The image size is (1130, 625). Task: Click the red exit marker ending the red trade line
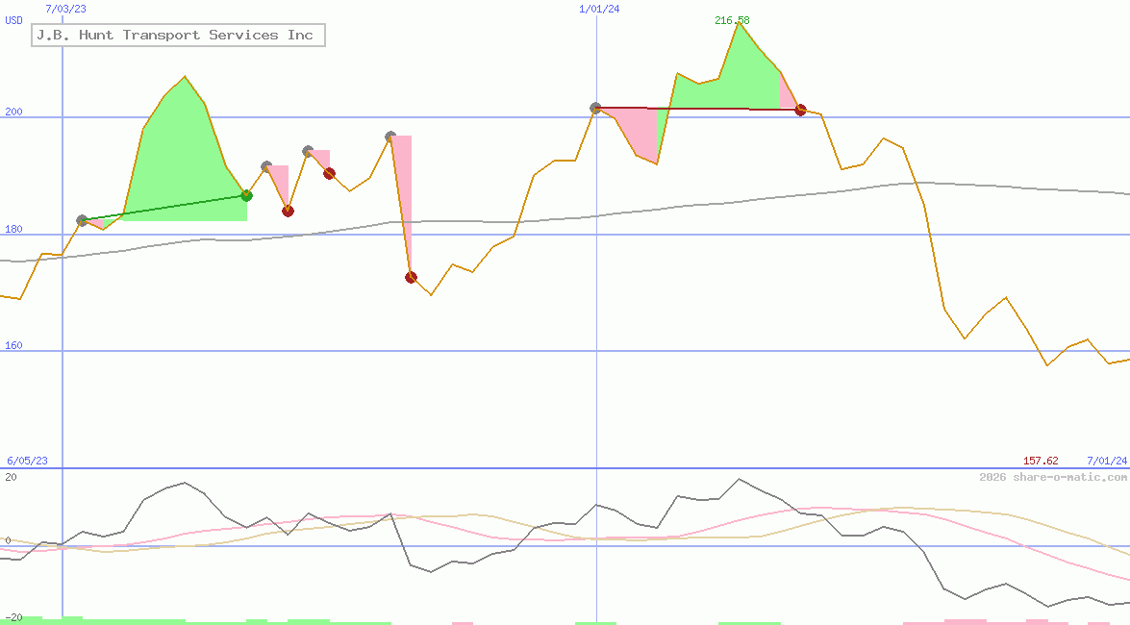coord(800,111)
